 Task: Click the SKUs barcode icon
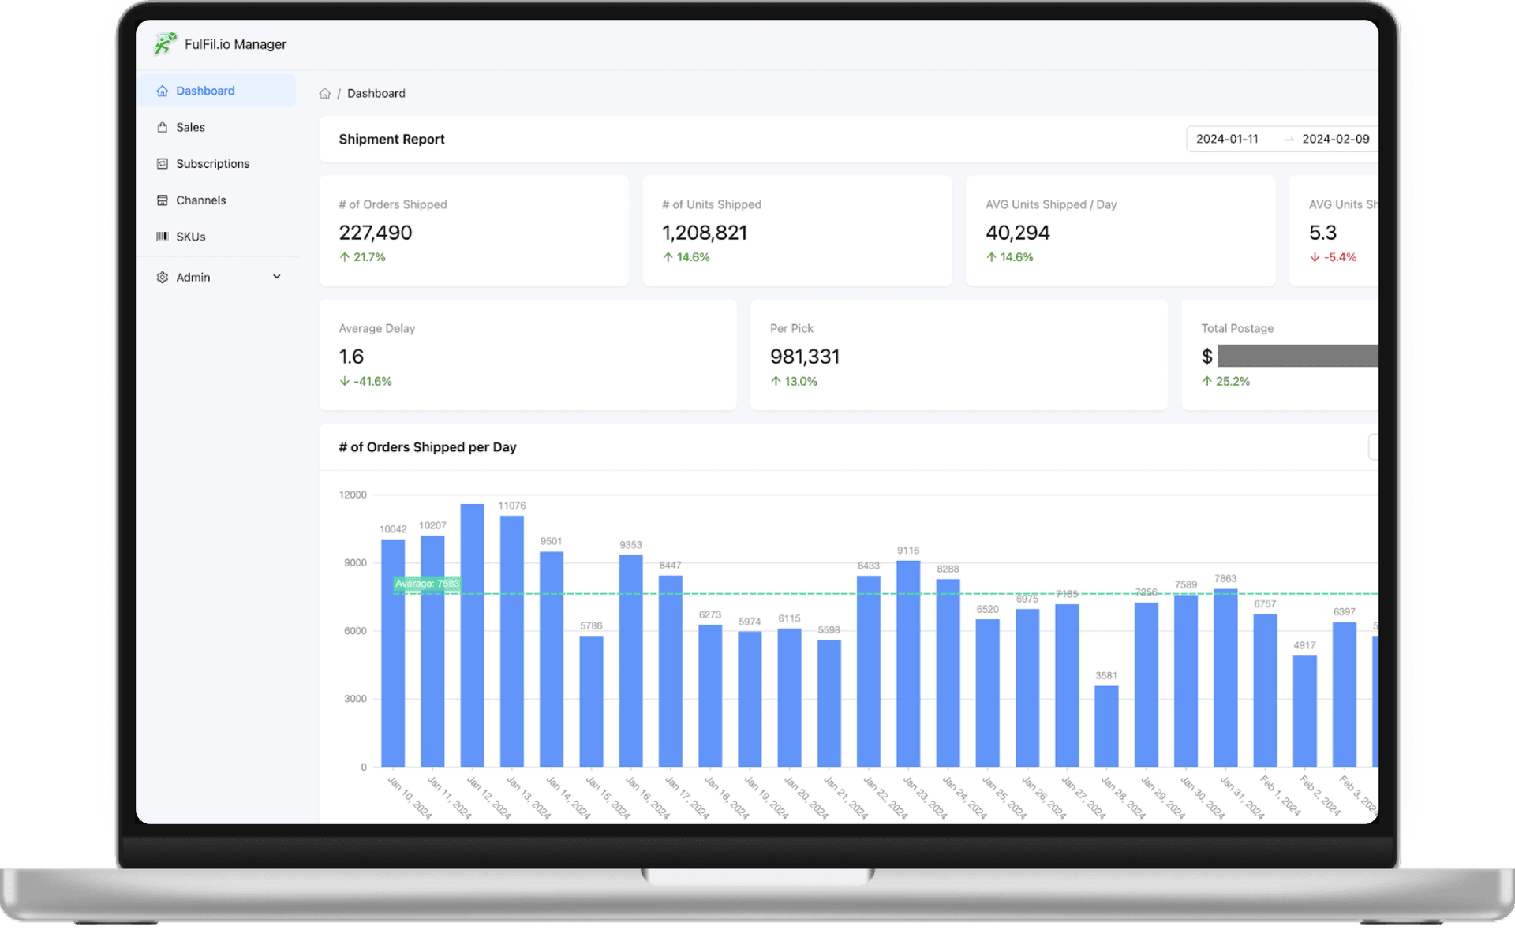click(163, 237)
